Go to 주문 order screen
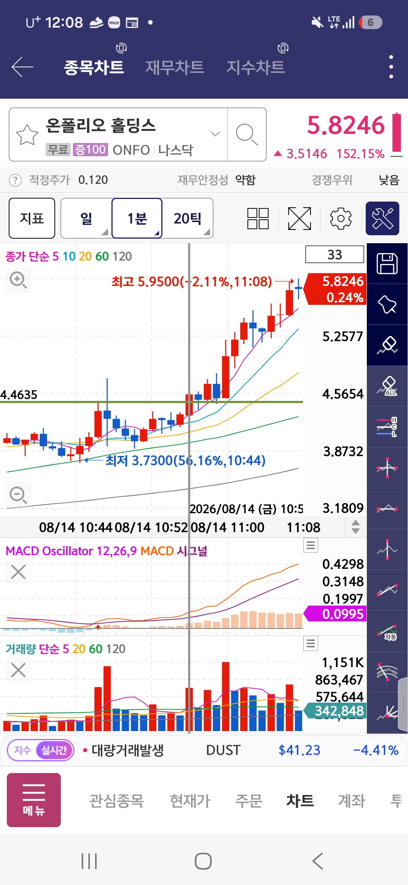The height and width of the screenshot is (885, 408). pyautogui.click(x=249, y=801)
